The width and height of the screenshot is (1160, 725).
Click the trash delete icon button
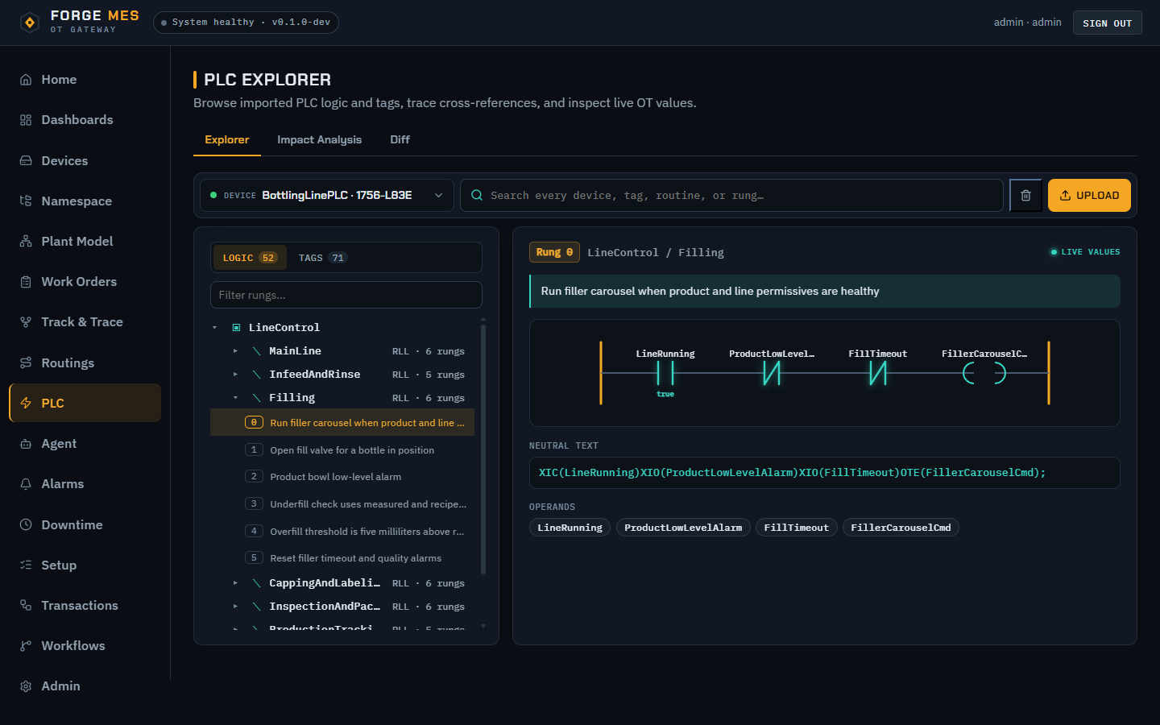pyautogui.click(x=1025, y=196)
